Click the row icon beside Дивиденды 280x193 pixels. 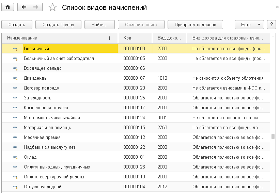pyautogui.click(x=15, y=78)
